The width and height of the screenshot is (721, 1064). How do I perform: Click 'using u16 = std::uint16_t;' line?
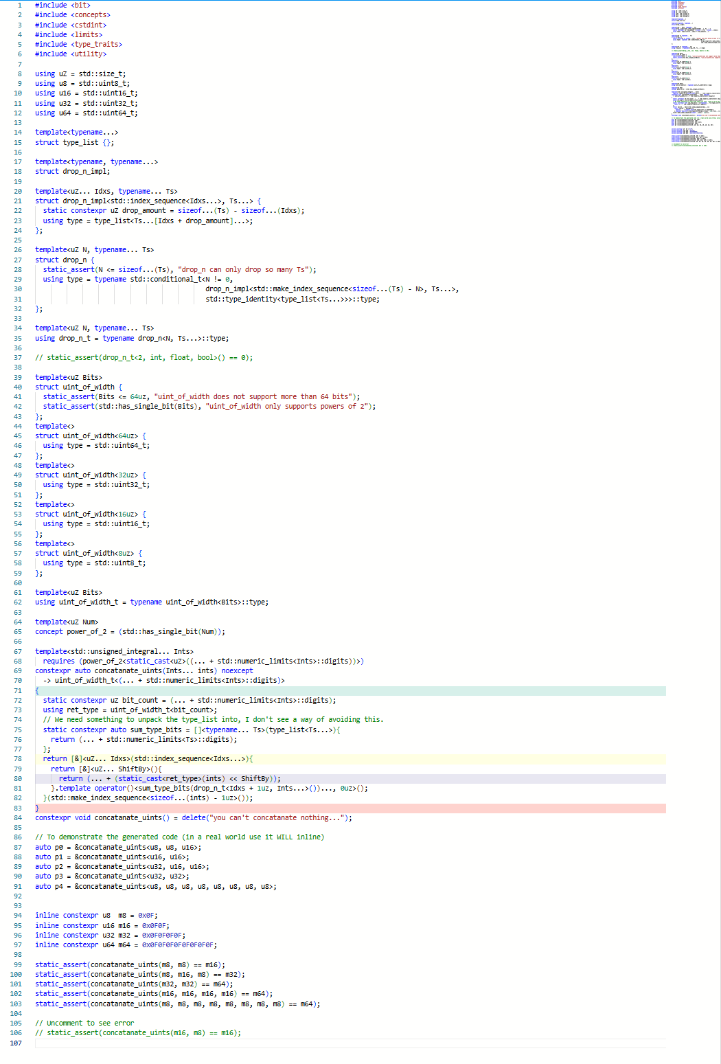click(87, 93)
